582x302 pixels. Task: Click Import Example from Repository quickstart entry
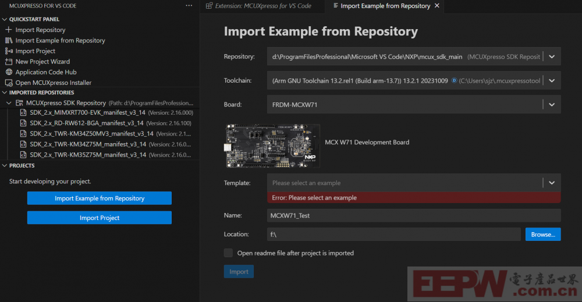60,40
